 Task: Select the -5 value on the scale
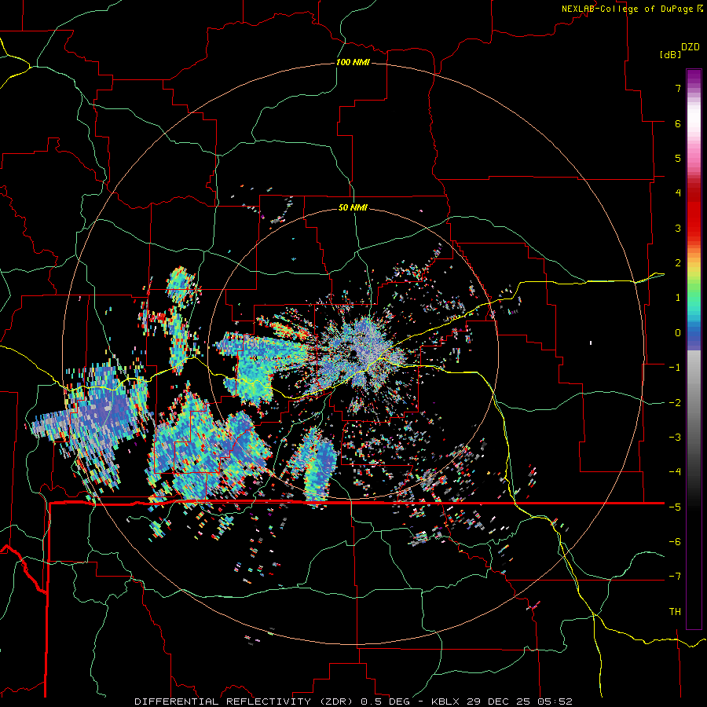675,507
